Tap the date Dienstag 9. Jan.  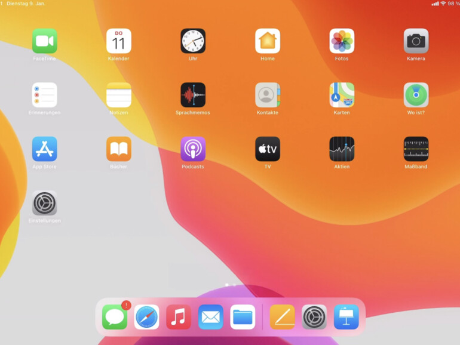pos(26,4)
